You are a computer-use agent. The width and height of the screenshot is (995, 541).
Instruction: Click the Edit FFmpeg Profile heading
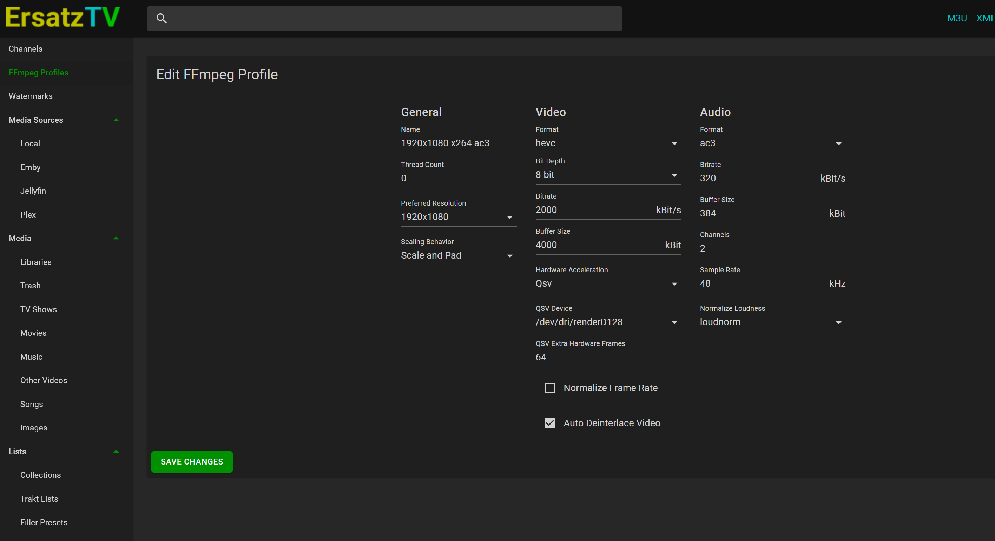coord(217,74)
